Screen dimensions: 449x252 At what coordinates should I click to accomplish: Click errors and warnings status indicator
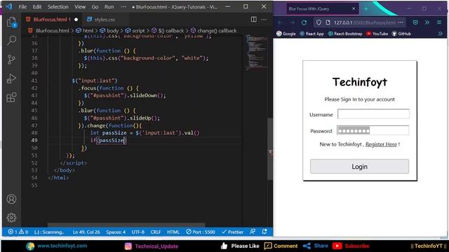18,232
